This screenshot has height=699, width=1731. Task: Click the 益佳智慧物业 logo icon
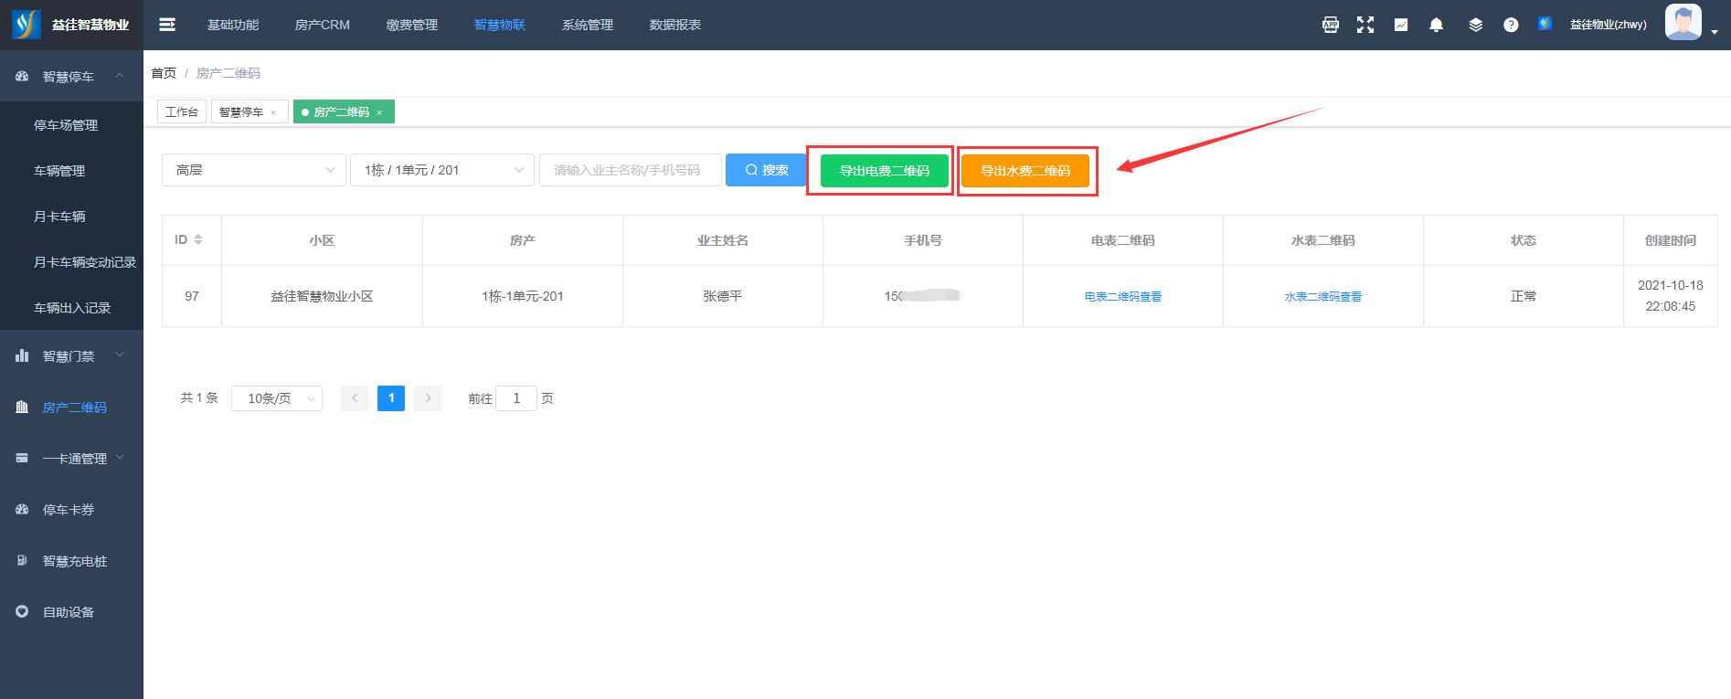tap(27, 25)
